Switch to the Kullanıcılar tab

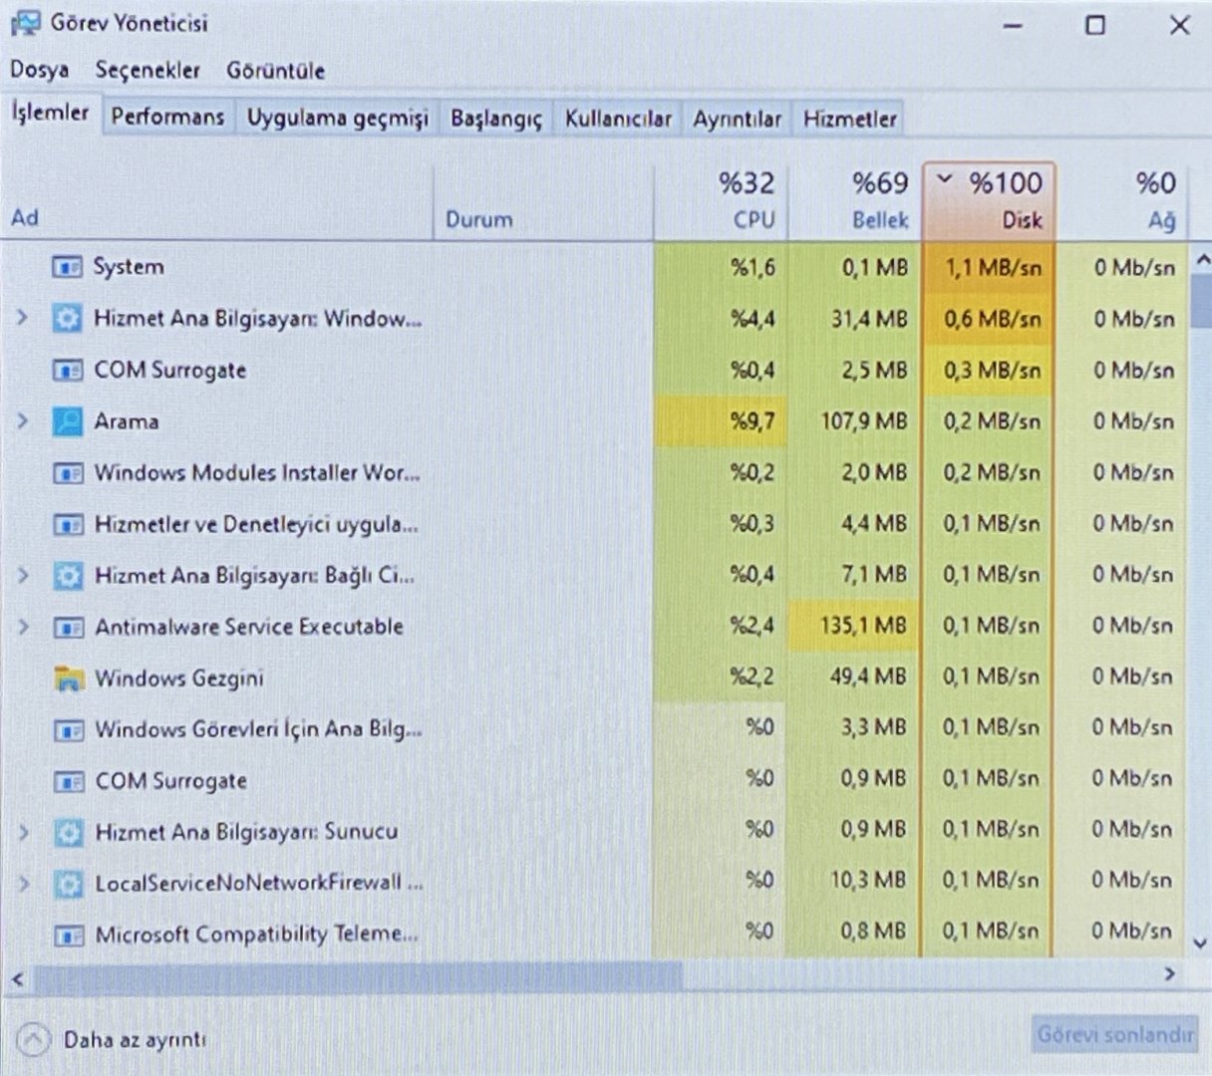618,119
